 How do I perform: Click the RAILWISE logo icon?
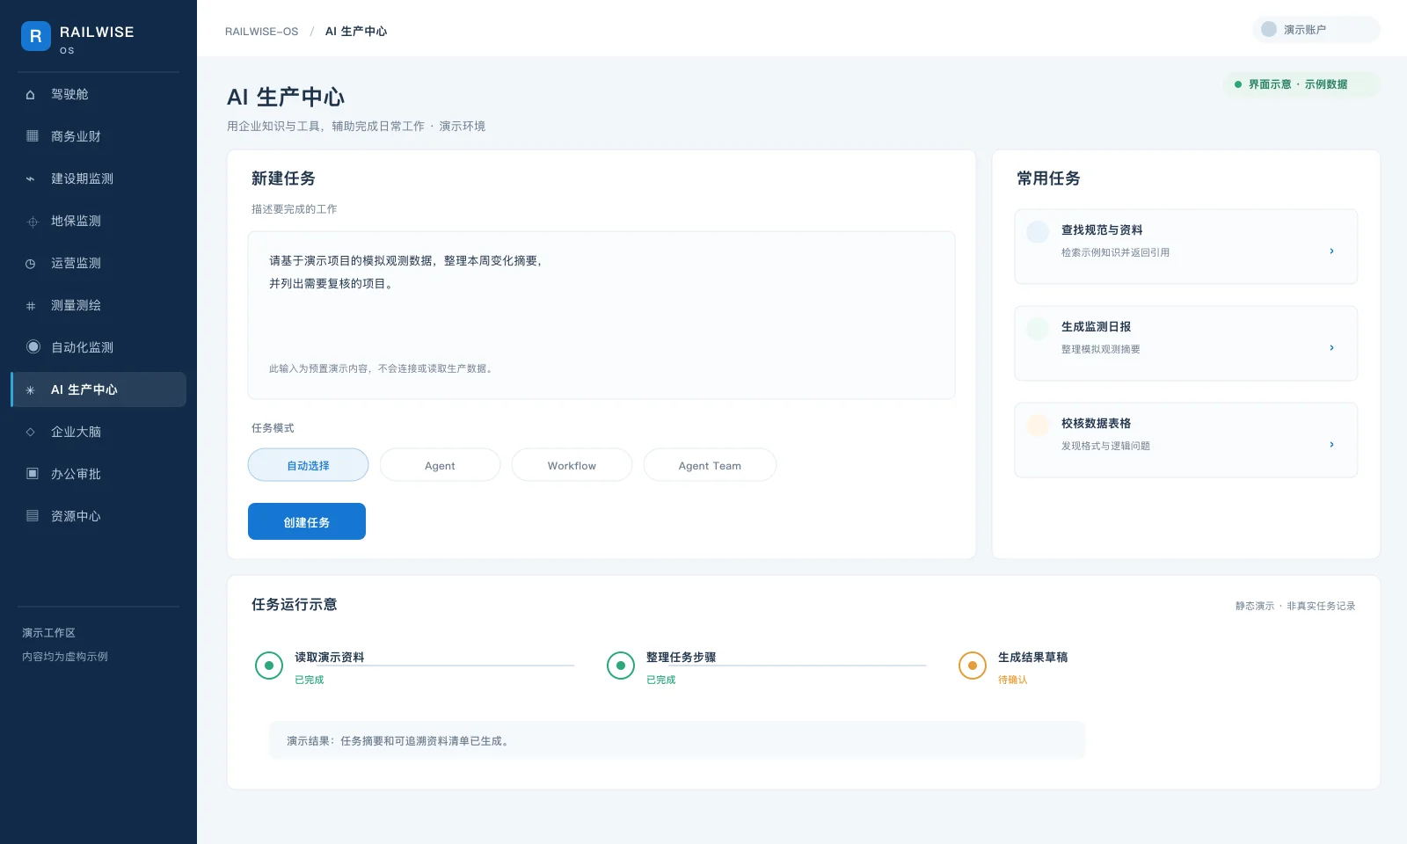36,36
